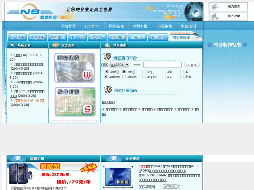
Task: Click 加入收藏 button
Action: 228,16
